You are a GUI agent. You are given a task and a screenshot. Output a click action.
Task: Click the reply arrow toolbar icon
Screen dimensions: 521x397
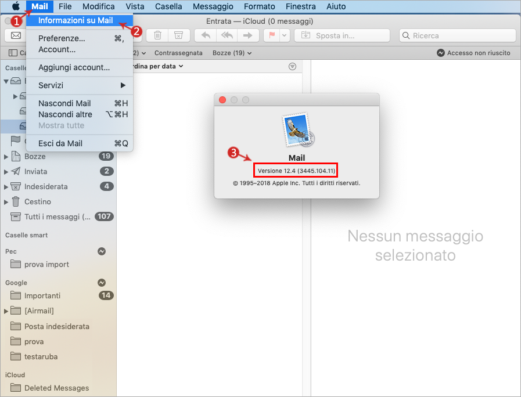coord(206,35)
